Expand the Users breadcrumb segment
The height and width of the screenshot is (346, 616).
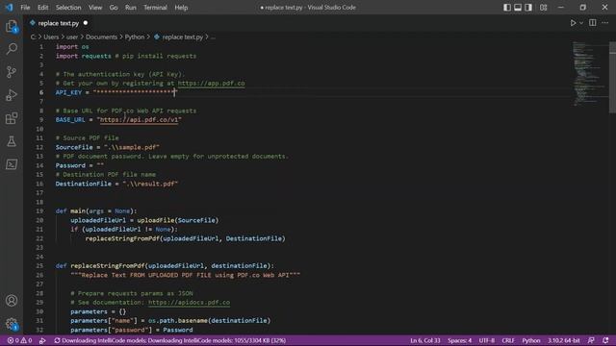click(x=51, y=37)
